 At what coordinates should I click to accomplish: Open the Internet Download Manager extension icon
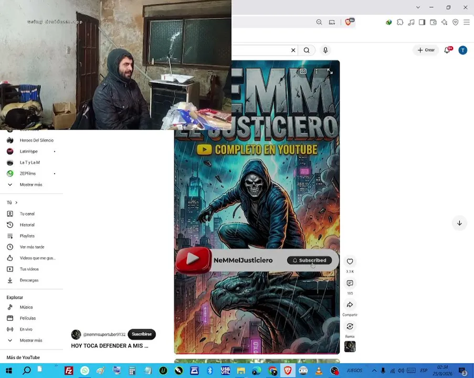pos(389,23)
